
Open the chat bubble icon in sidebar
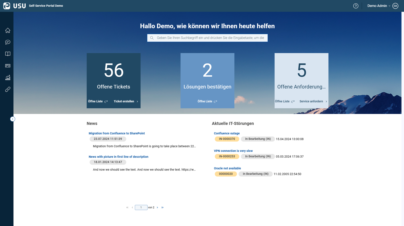click(8, 42)
